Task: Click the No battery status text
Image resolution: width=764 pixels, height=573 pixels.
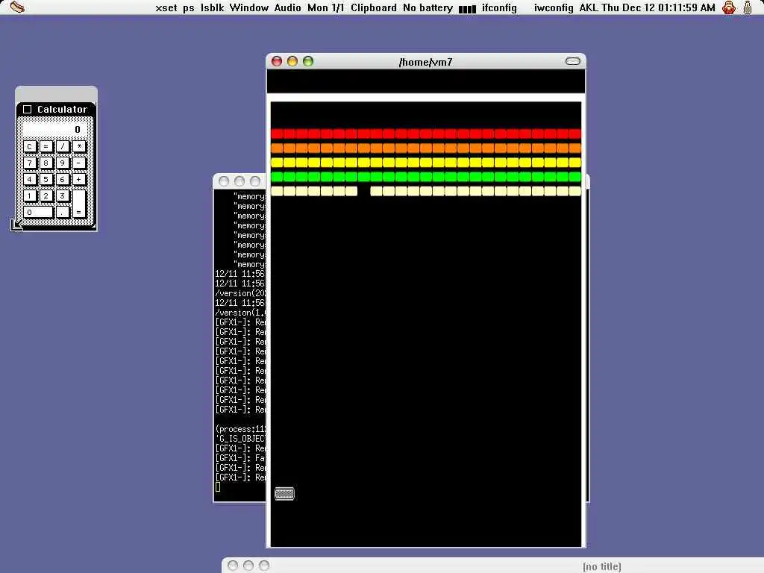Action: tap(428, 7)
